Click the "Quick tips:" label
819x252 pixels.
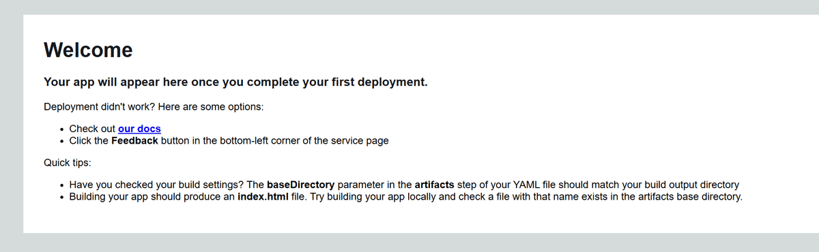(x=68, y=163)
